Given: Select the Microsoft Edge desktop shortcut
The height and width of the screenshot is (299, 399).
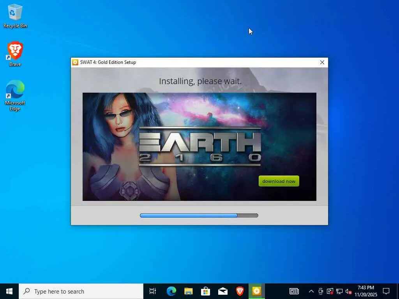Looking at the screenshot, I should click(x=15, y=96).
